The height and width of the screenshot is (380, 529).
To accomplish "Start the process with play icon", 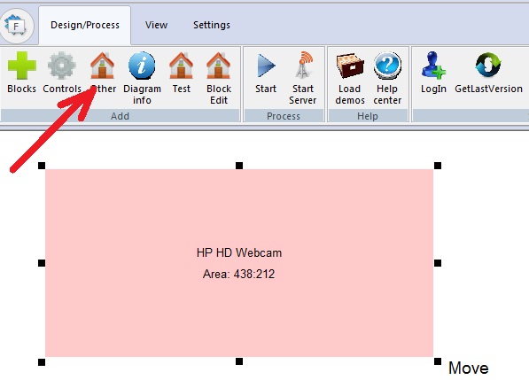I will tap(266, 66).
